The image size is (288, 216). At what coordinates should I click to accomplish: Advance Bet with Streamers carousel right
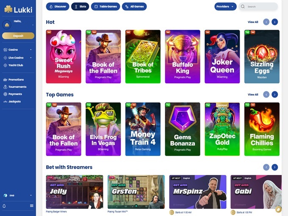click(x=274, y=167)
